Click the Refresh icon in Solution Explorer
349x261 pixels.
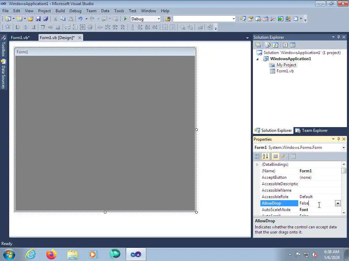pos(275,45)
